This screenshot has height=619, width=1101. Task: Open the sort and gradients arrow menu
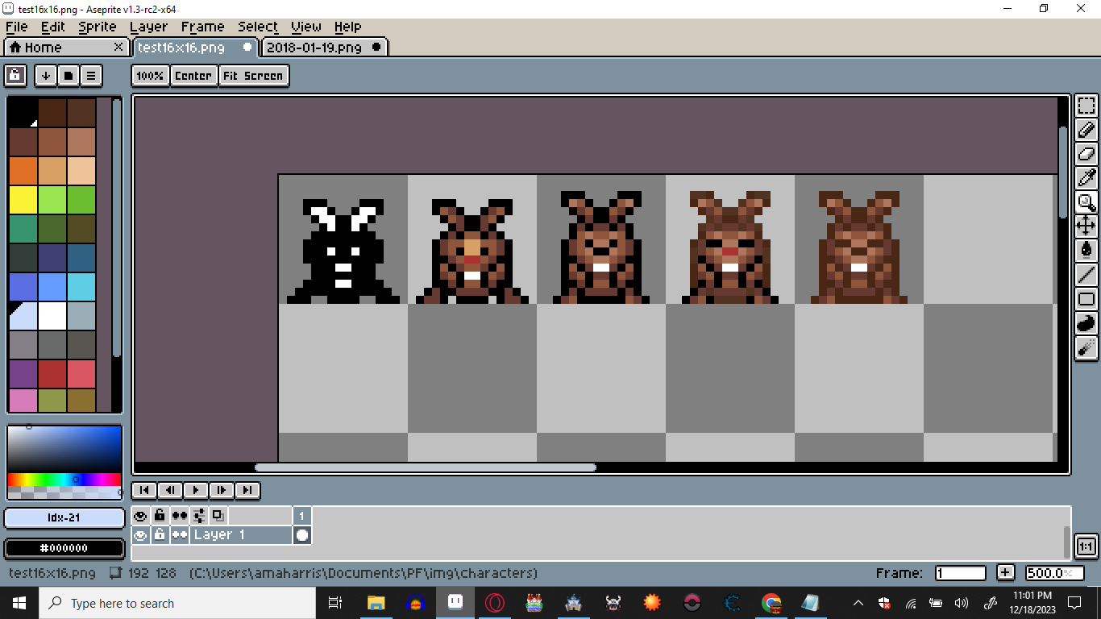tap(46, 76)
